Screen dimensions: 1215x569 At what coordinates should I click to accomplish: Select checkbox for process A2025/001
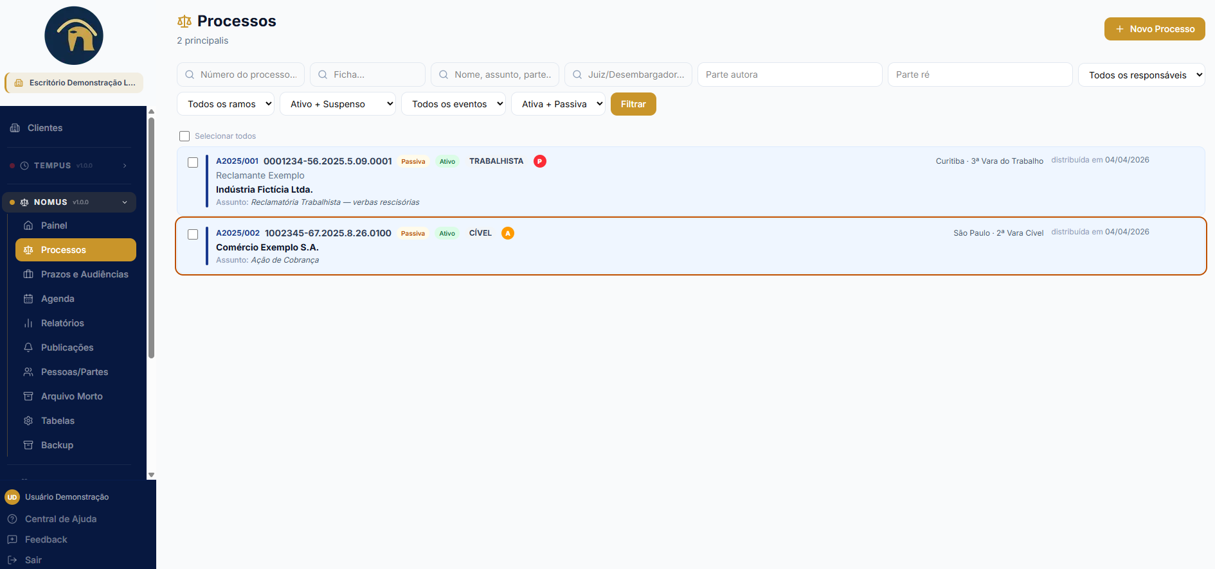(193, 162)
